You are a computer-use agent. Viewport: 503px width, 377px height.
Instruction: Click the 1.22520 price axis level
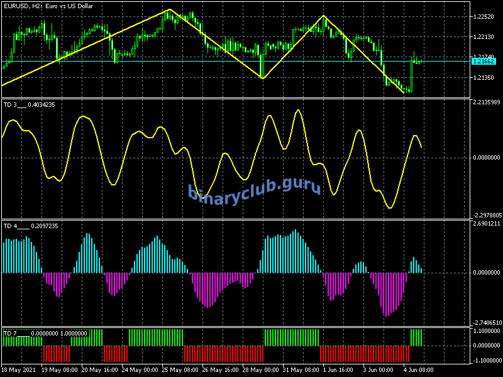484,18
